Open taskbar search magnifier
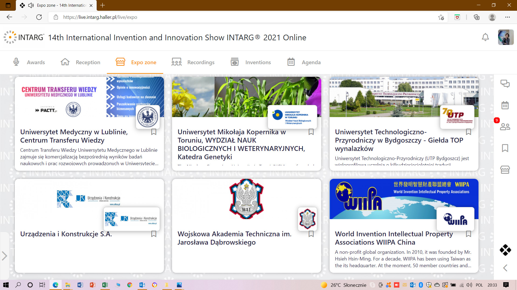Viewport: 517px width, 290px height. pyautogui.click(x=18, y=285)
